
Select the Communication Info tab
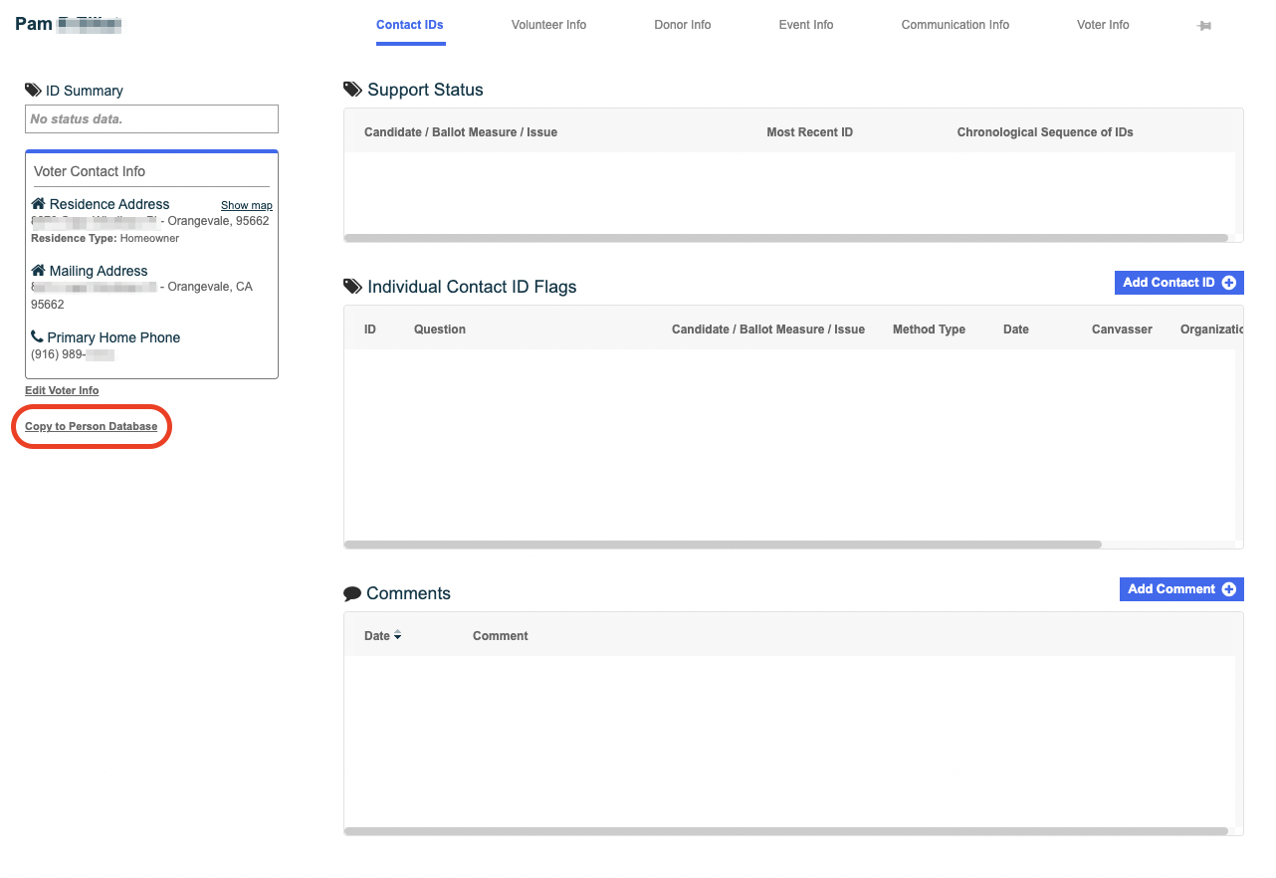955,25
